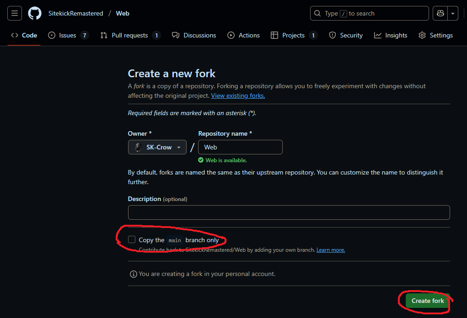Click the 'Create a new fork' heading
This screenshot has width=467, height=318.
[172, 74]
